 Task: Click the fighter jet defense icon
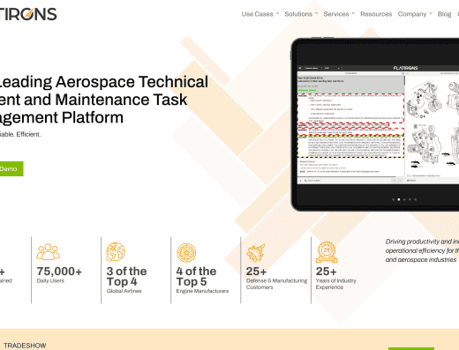click(256, 253)
